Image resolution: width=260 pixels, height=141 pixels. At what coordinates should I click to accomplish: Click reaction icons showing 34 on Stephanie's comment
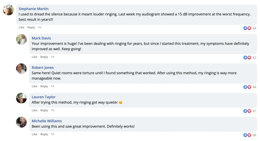tap(249, 28)
